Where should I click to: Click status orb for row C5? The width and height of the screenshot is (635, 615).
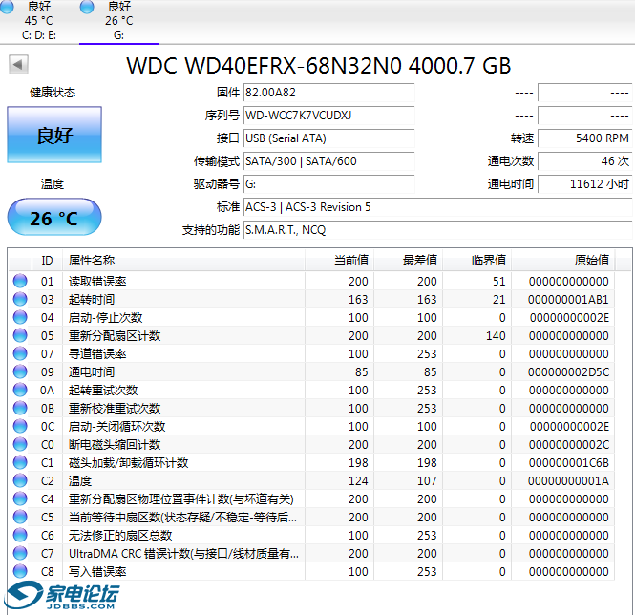[x=20, y=517]
